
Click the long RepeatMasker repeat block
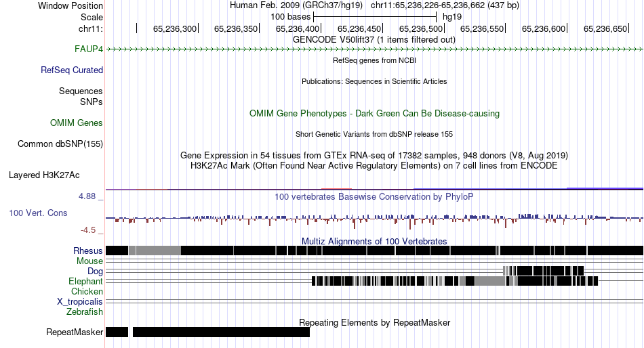[222, 332]
